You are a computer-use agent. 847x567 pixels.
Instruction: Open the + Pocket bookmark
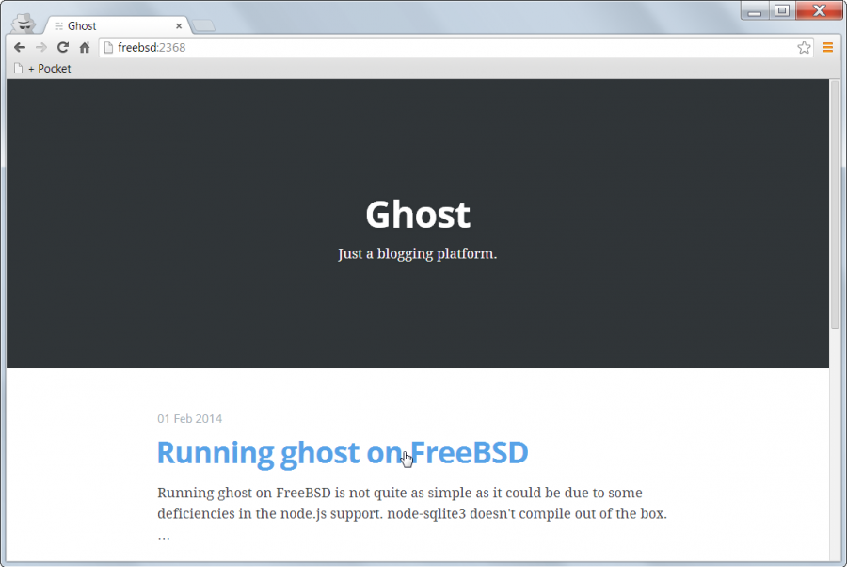click(45, 68)
